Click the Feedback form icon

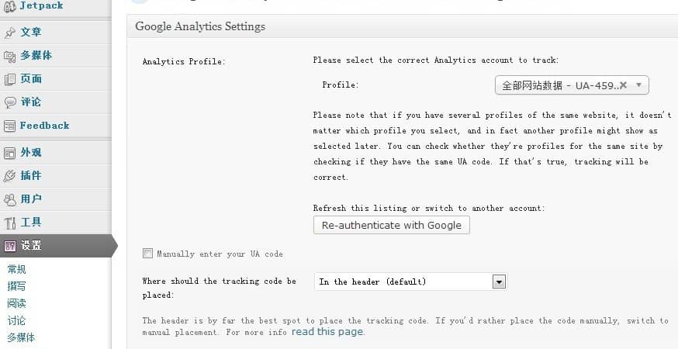[10, 126]
